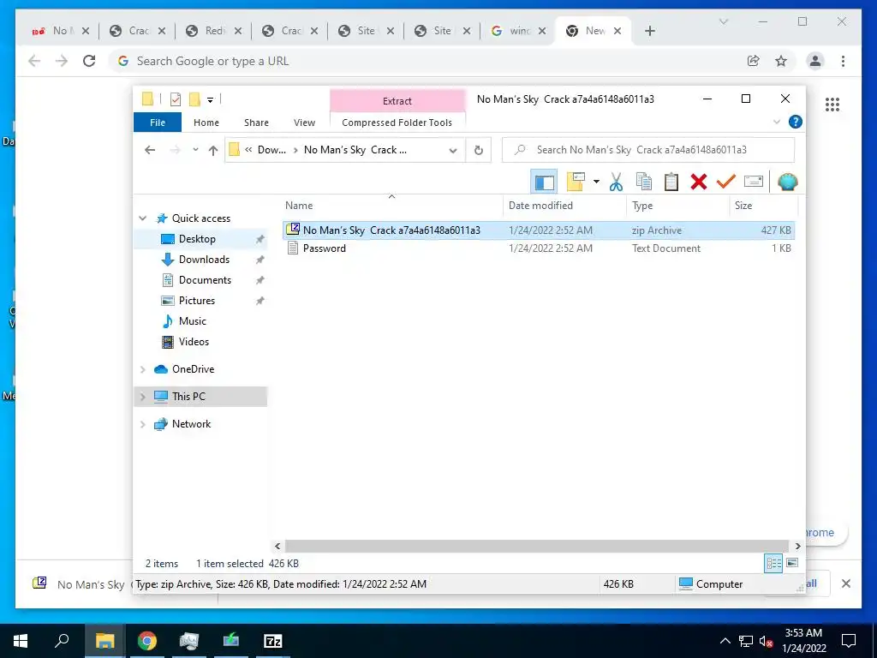Go up one folder level

pos(212,150)
